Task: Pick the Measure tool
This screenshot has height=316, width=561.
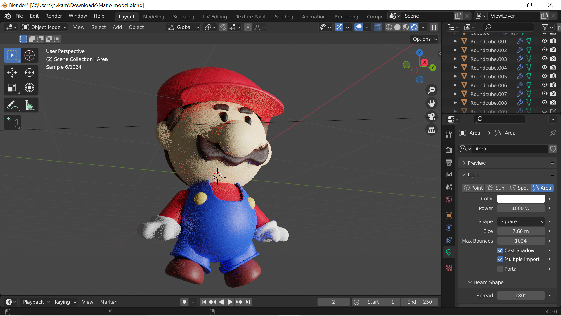Action: 29,105
